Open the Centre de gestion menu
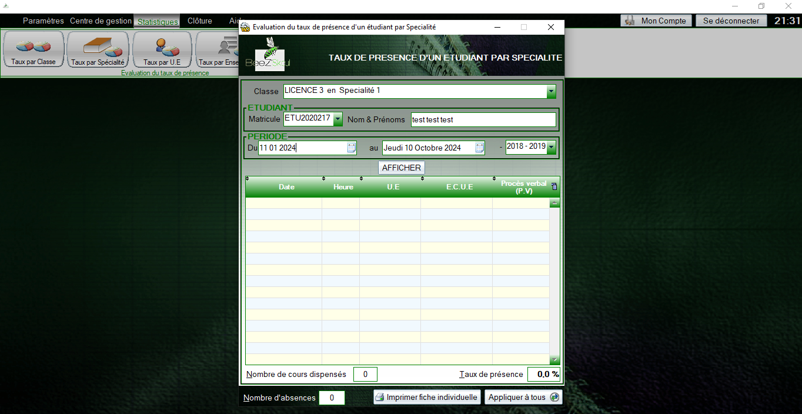The image size is (802, 414). (x=101, y=21)
